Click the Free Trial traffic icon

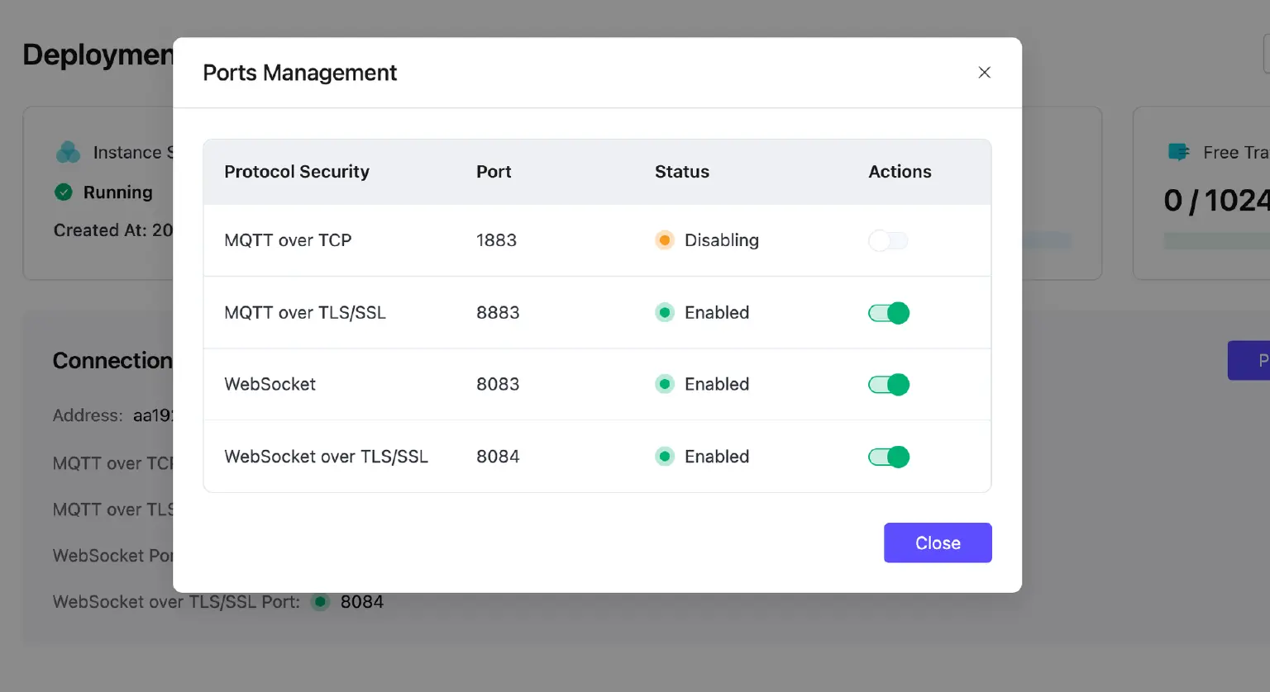[1178, 153]
